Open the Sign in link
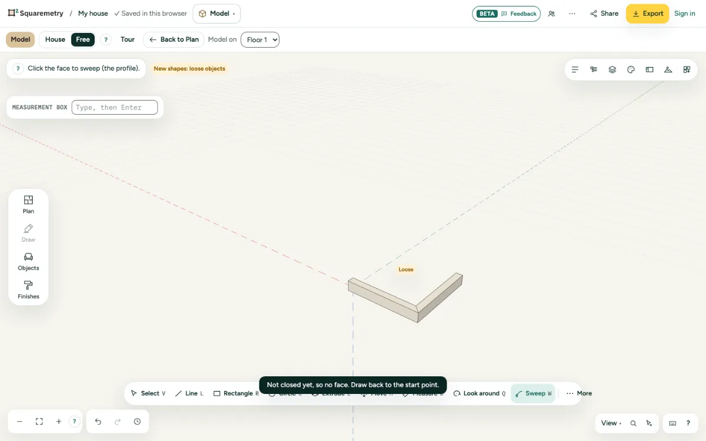 (685, 14)
